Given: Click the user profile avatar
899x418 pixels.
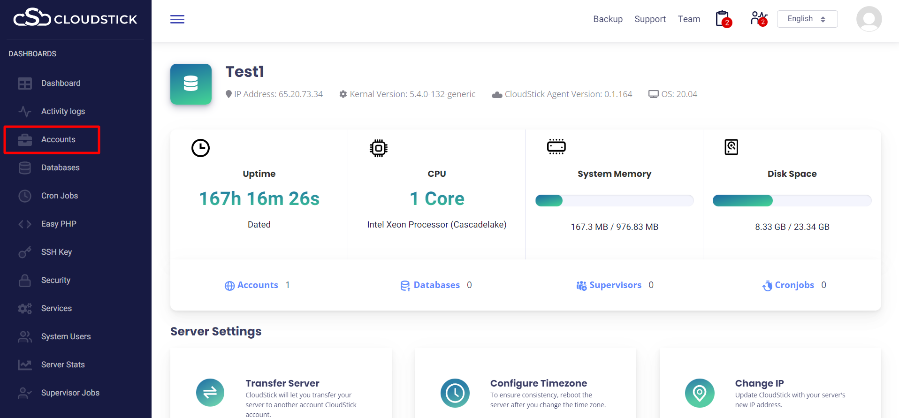Looking at the screenshot, I should click(x=869, y=19).
